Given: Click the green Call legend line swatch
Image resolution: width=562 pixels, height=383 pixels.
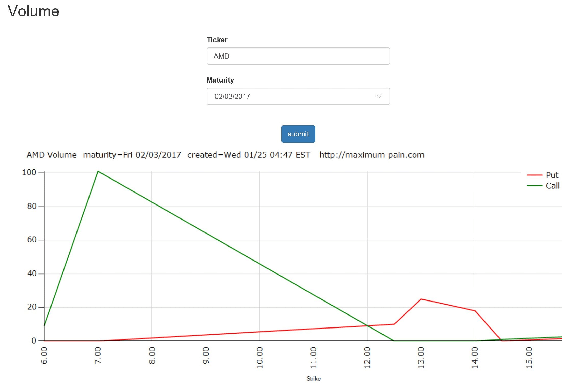Looking at the screenshot, I should pyautogui.click(x=534, y=186).
